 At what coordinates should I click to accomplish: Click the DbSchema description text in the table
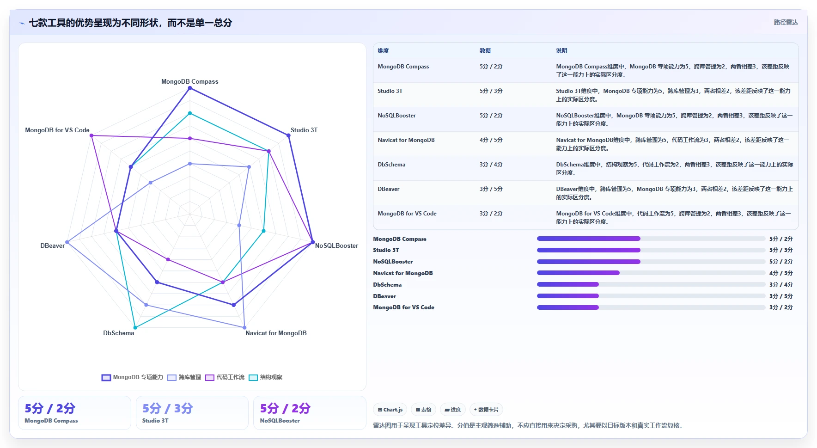pos(675,169)
